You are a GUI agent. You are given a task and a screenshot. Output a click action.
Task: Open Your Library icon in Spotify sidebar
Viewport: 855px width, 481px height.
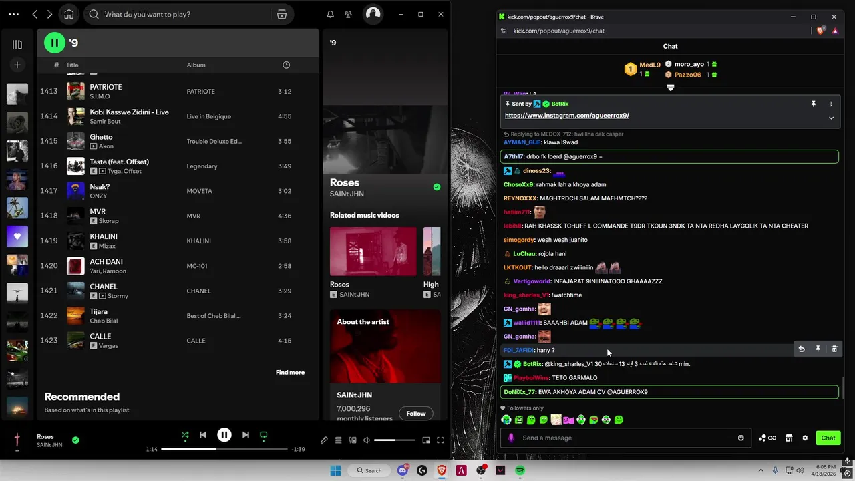click(17, 44)
